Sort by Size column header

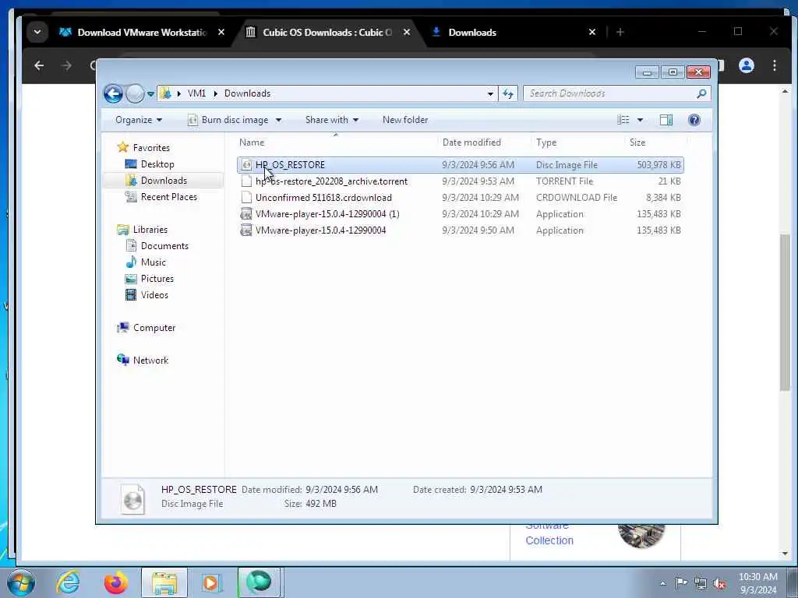(637, 142)
